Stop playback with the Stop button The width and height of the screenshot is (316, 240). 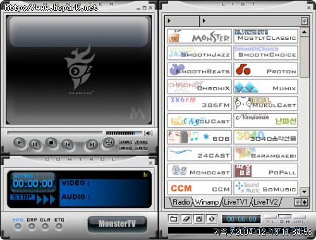51,143
